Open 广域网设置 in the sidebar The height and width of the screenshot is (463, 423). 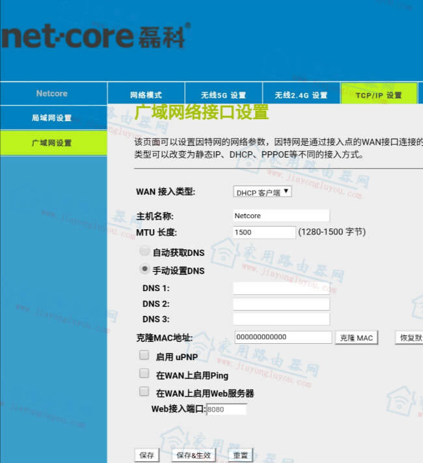[53, 143]
